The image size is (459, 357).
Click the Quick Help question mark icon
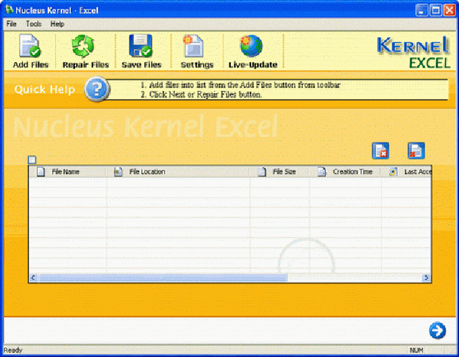(x=97, y=88)
